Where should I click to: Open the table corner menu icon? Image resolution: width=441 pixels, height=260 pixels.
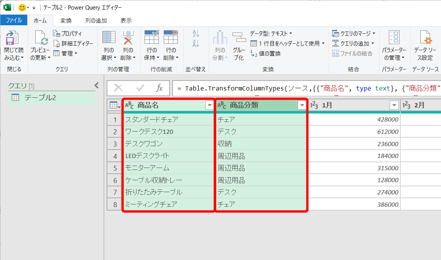tap(115, 105)
